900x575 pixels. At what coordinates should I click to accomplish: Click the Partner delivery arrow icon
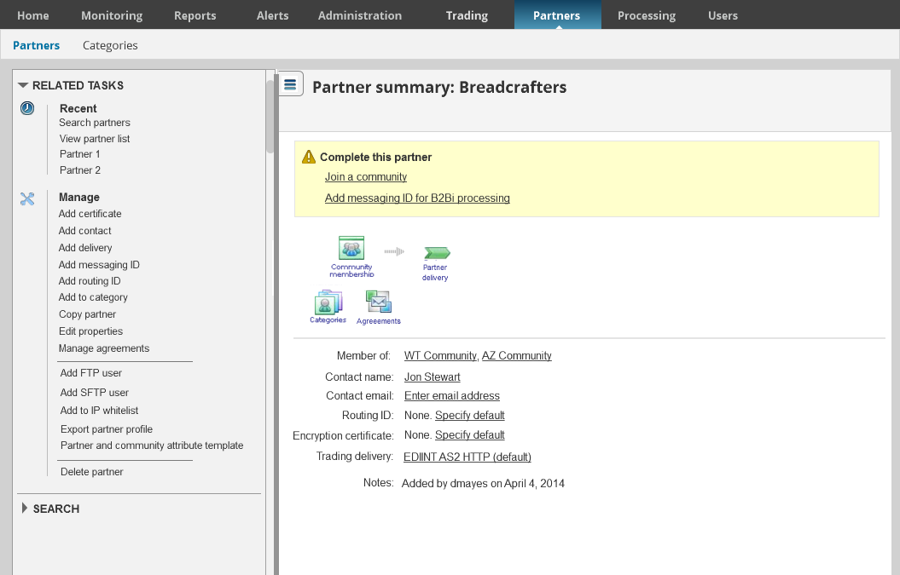[437, 253]
